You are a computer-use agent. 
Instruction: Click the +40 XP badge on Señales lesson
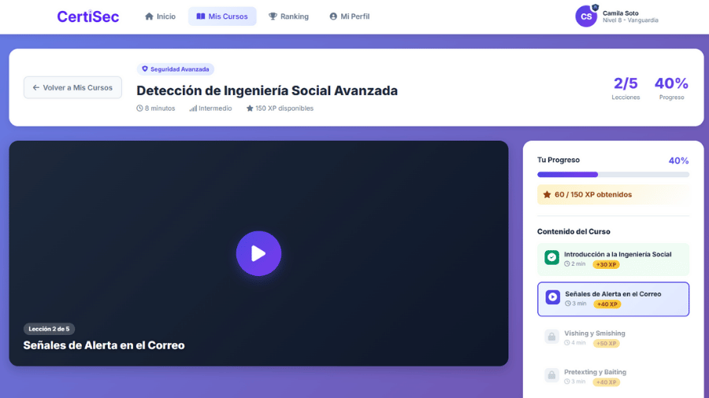click(607, 304)
